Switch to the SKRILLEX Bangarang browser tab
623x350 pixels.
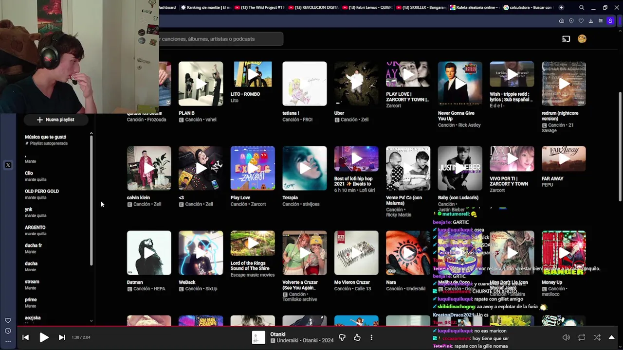point(421,7)
